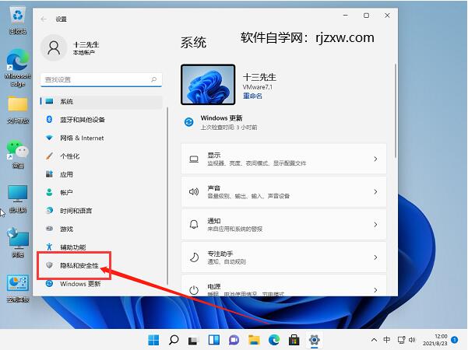Open File Explorer from the taskbar

coord(254,340)
